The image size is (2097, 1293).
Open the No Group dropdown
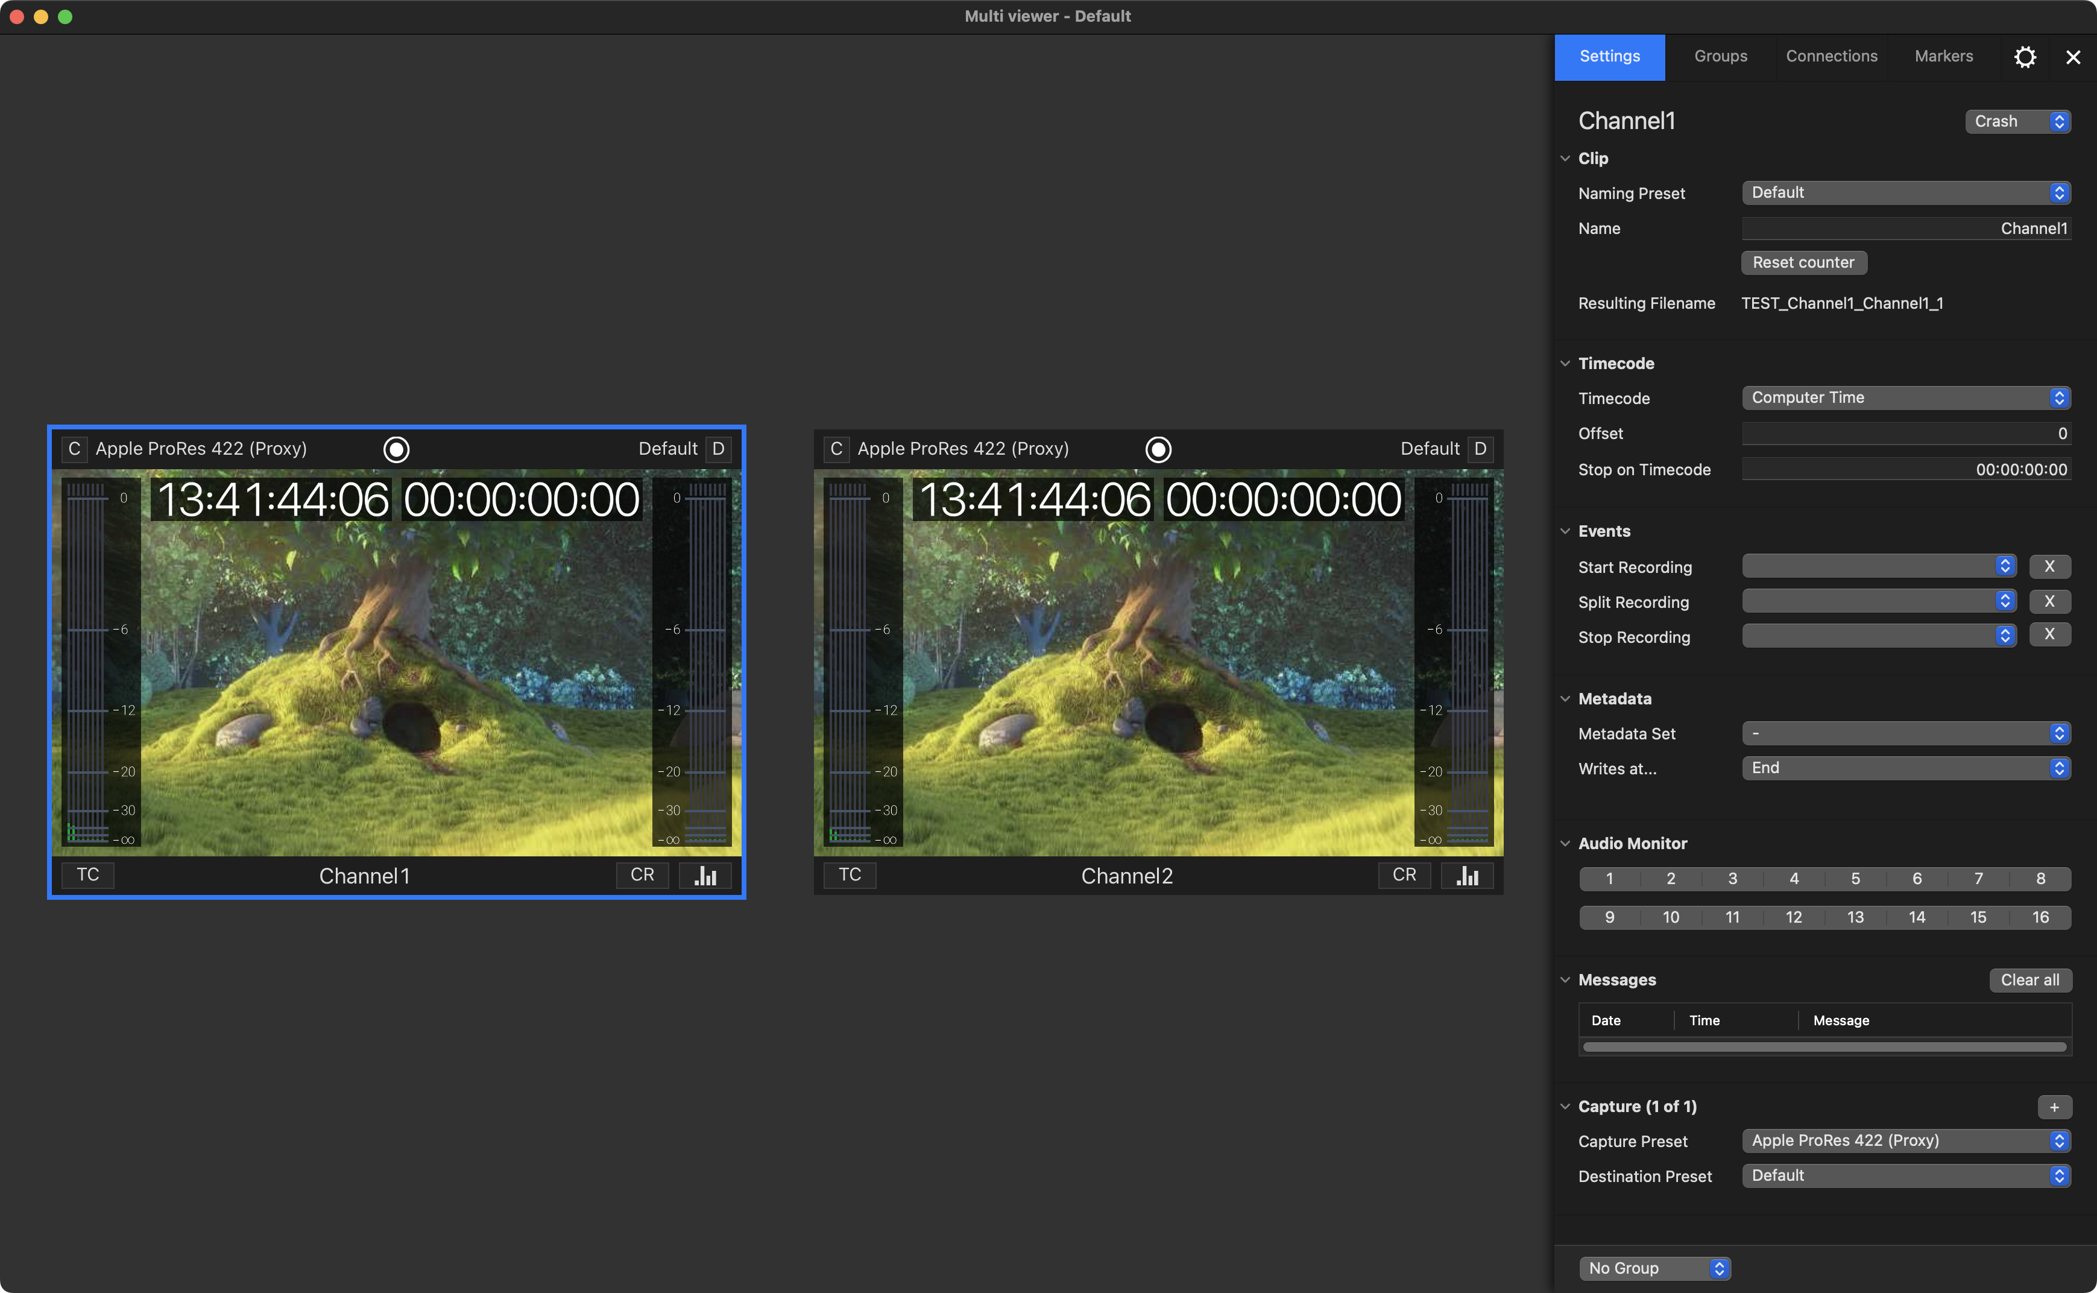point(1655,1268)
